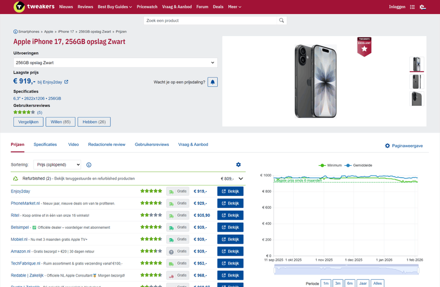Select the Prijzen tab
Screen dimensions: 440x287
coord(18,144)
